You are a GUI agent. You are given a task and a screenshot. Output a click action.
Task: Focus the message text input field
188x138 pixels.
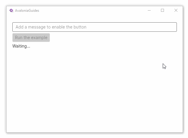pyautogui.click(x=94, y=27)
